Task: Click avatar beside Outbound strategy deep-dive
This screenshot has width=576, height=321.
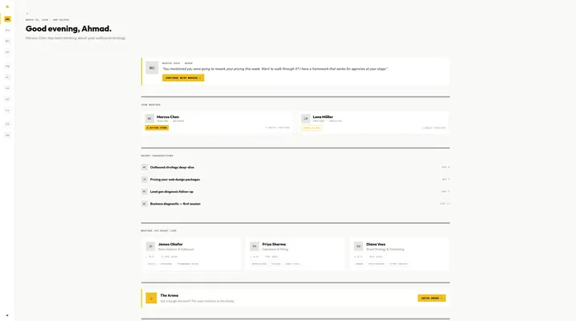Action: tap(145, 167)
